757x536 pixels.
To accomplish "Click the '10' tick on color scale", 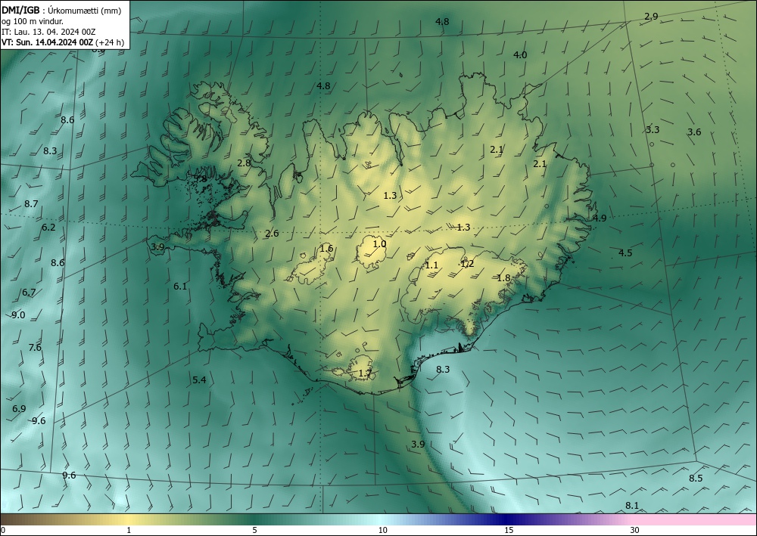I will [383, 530].
